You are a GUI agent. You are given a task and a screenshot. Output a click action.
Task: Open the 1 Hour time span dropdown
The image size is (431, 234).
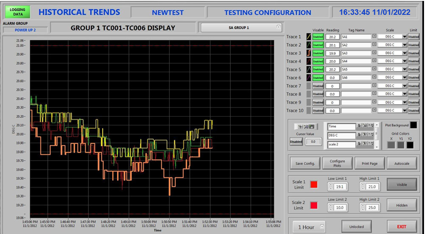[x=309, y=227]
